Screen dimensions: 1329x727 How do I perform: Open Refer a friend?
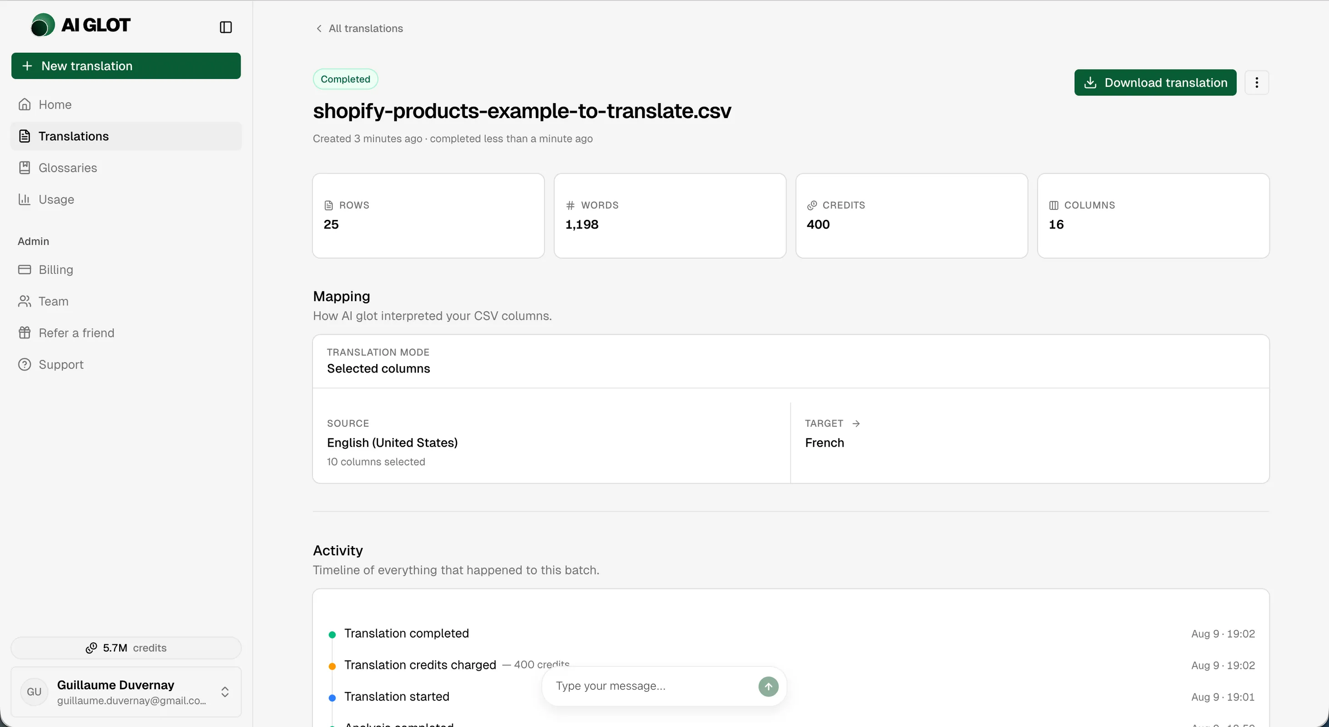126,333
